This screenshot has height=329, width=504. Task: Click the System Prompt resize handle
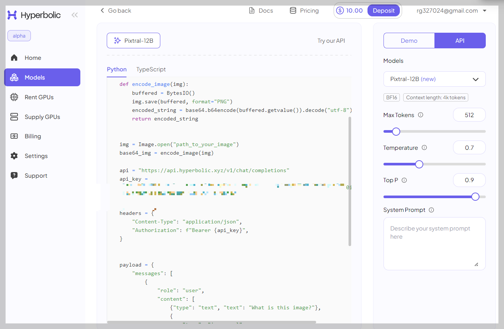pos(476,264)
